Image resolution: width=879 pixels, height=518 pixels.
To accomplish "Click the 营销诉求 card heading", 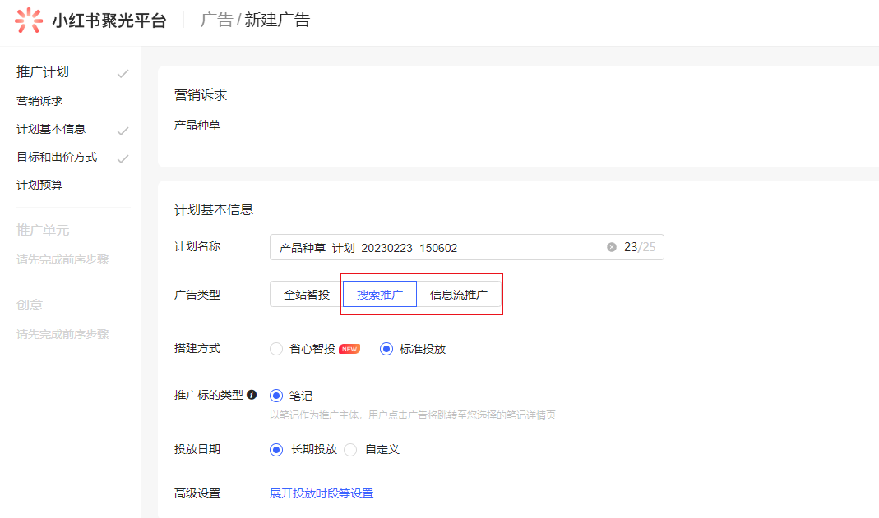I will pos(201,95).
